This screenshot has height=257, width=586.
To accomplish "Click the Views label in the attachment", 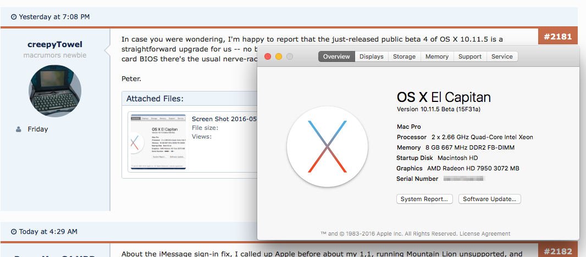I will click(202, 136).
